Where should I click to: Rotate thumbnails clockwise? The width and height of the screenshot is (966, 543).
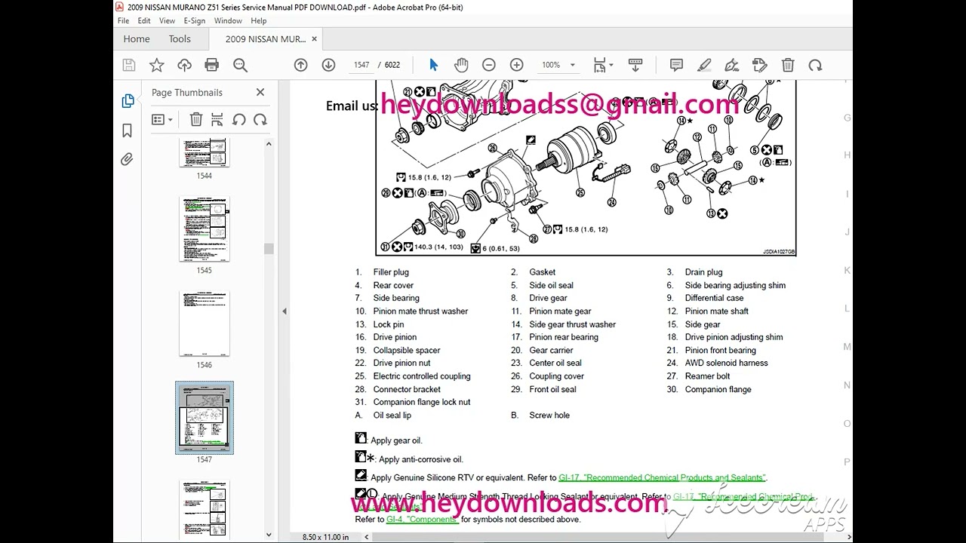(260, 119)
